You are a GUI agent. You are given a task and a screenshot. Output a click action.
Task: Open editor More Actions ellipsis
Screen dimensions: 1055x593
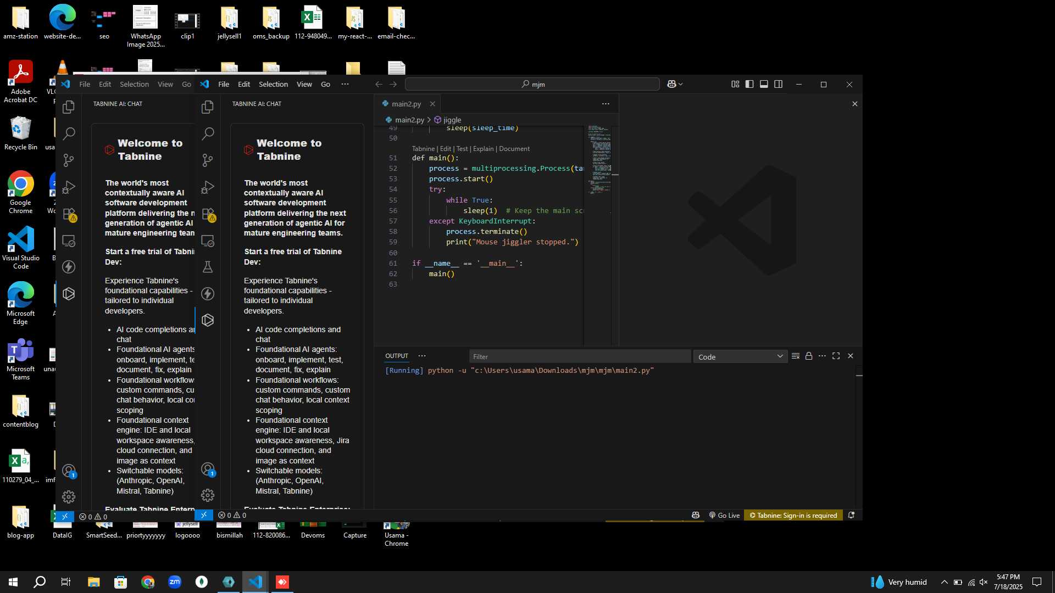point(606,104)
